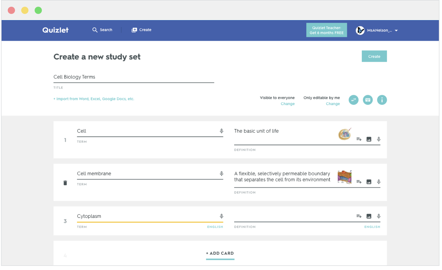Expand the MsANelson account dropdown arrow
The width and height of the screenshot is (442, 270).
click(396, 31)
